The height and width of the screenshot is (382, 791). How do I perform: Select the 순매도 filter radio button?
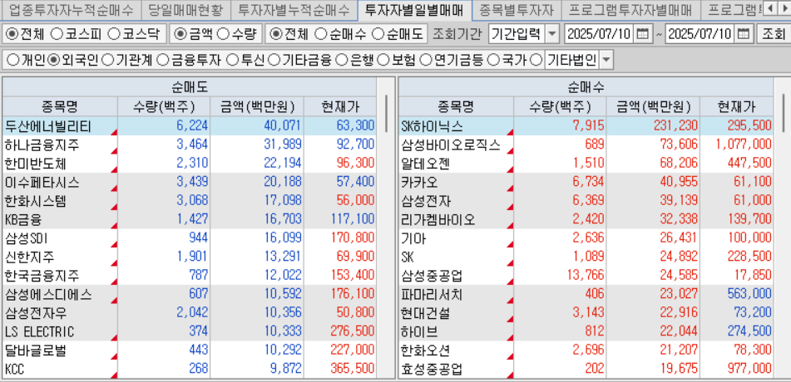[378, 34]
